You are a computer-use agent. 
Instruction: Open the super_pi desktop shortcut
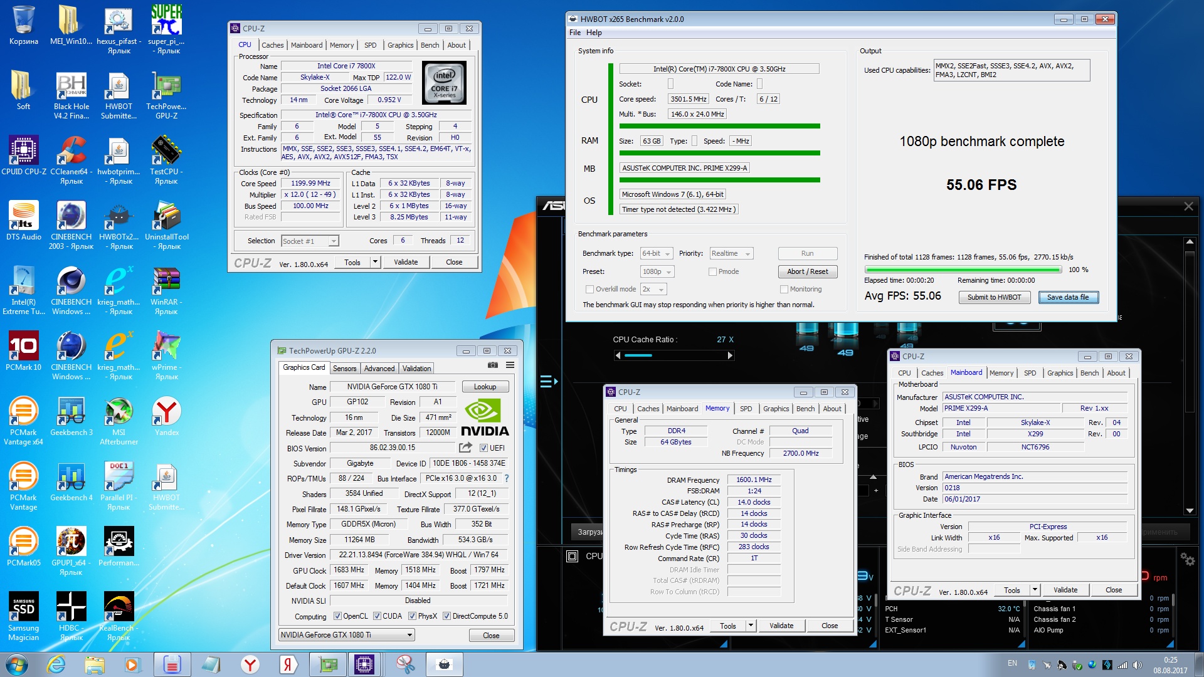tap(166, 28)
